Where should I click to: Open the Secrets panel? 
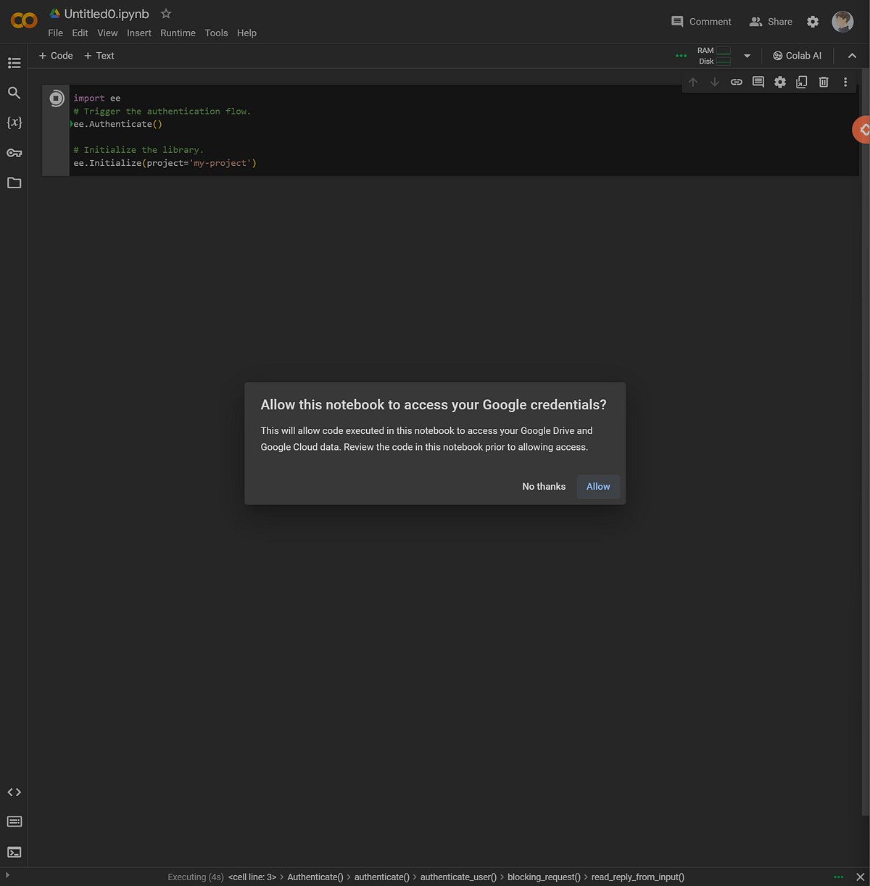[14, 153]
